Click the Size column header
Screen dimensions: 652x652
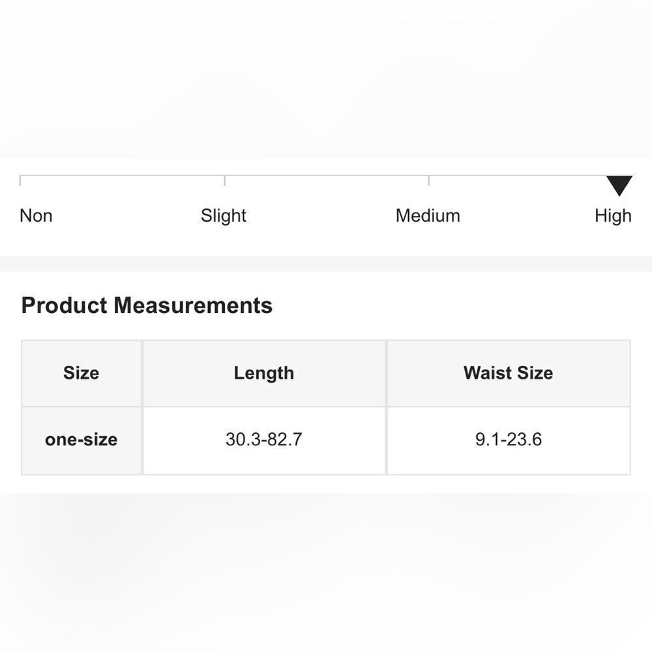[x=81, y=373]
